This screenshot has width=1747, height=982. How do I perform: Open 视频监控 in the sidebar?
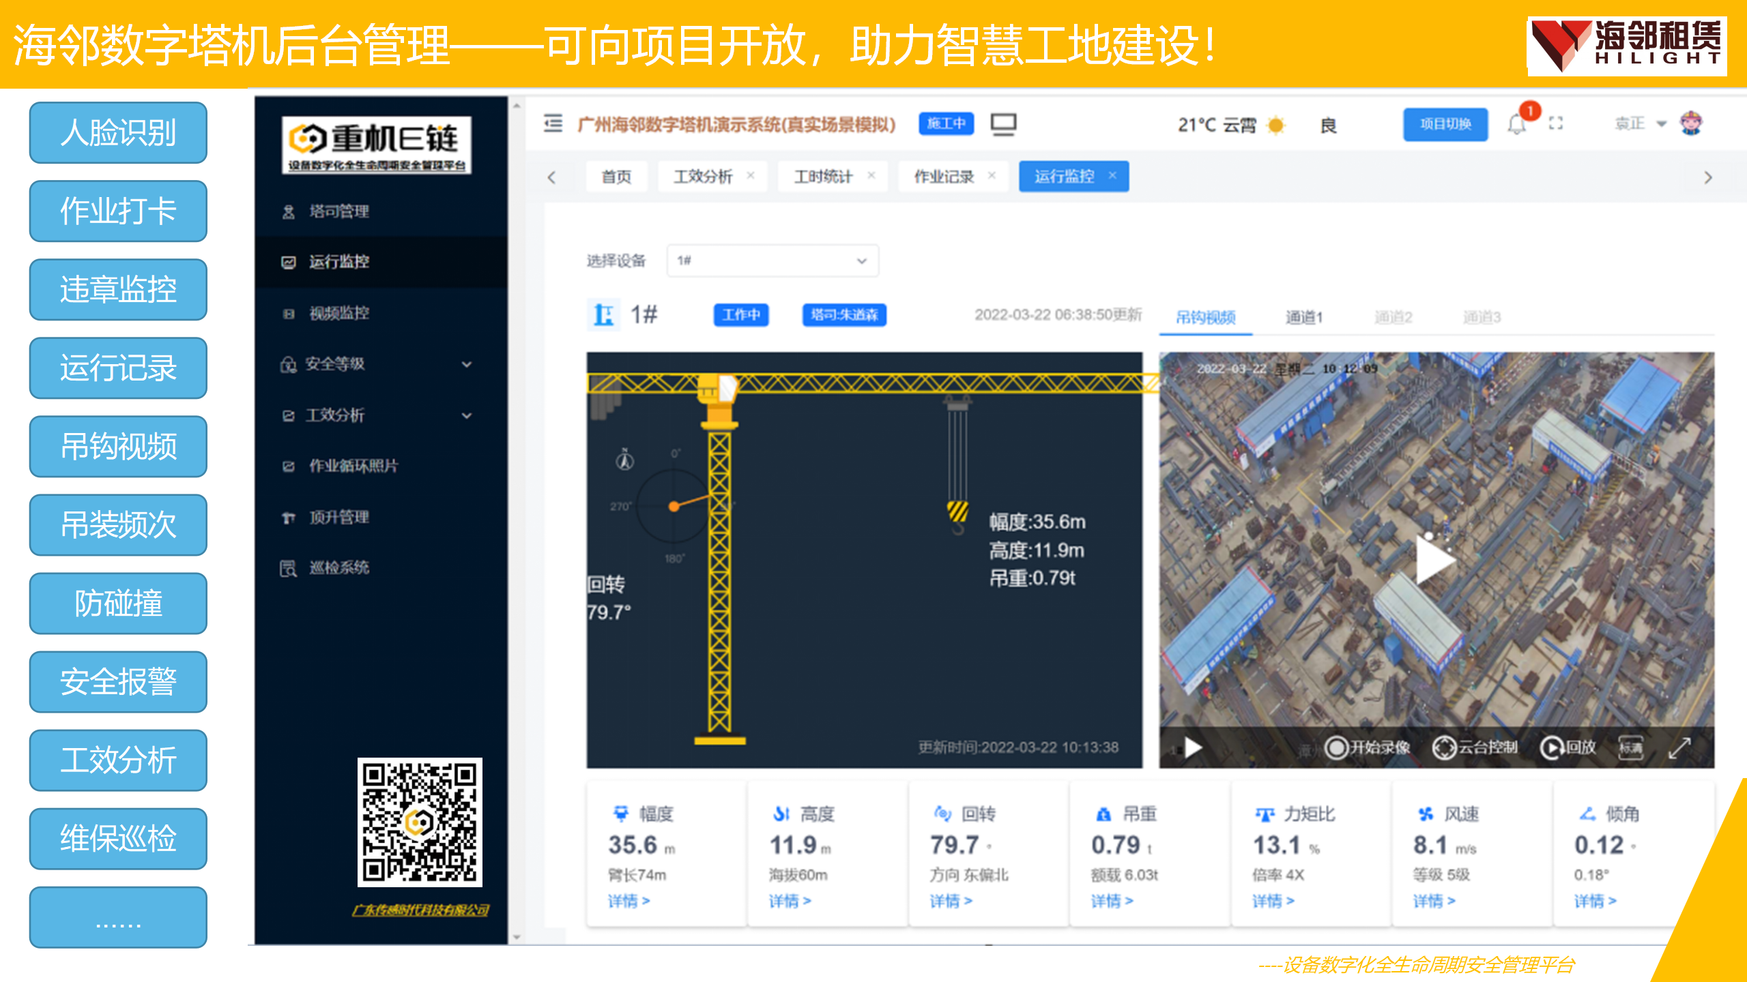339,313
